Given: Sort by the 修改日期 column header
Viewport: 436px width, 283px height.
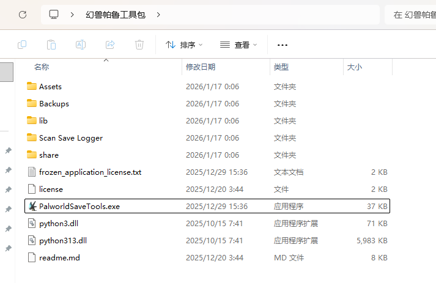Looking at the screenshot, I should click(x=201, y=67).
